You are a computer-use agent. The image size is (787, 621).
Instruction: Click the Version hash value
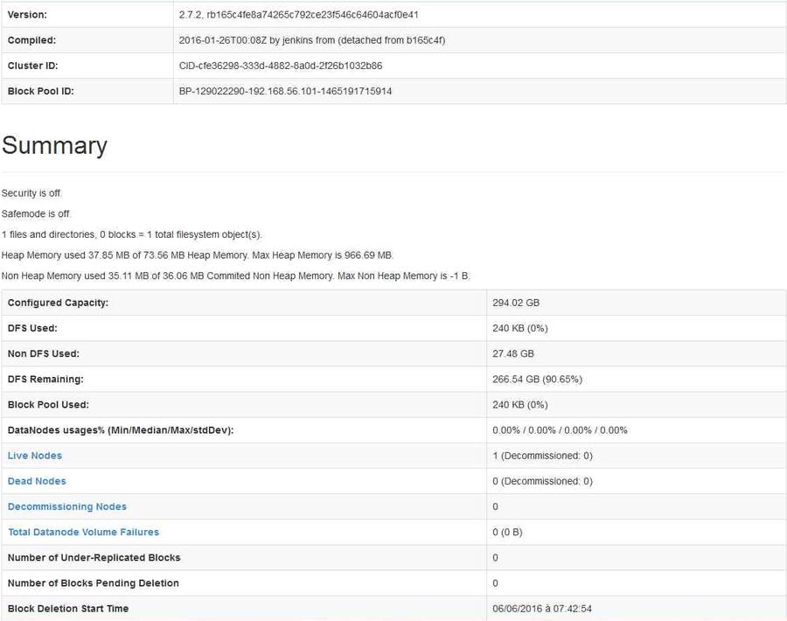(x=298, y=15)
